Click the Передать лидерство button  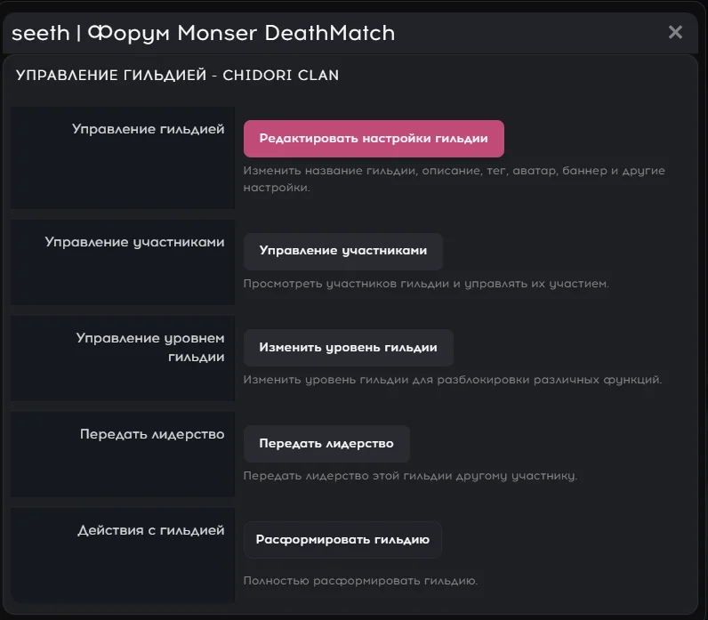point(326,443)
